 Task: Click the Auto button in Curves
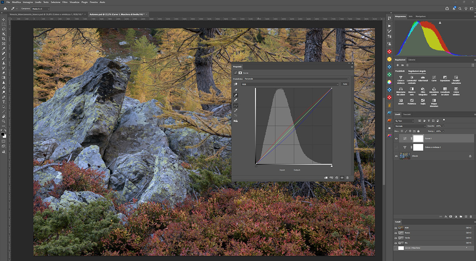(x=345, y=84)
